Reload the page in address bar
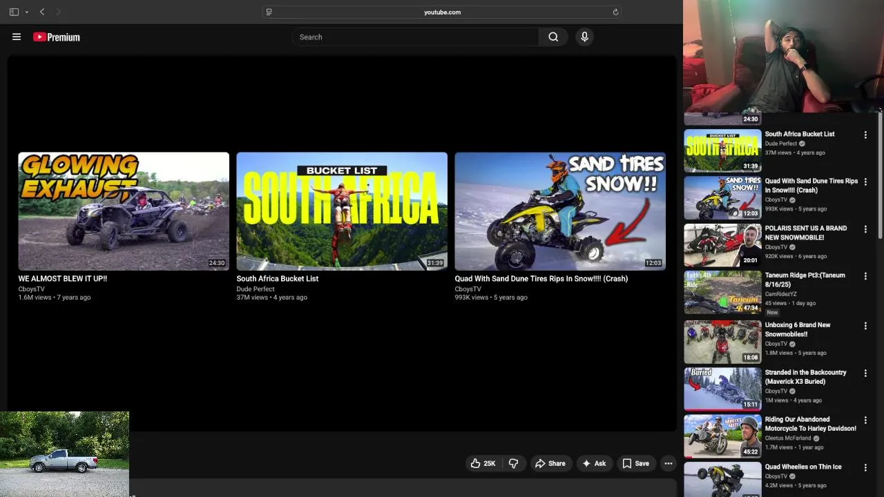Image resolution: width=884 pixels, height=497 pixels. coord(615,12)
